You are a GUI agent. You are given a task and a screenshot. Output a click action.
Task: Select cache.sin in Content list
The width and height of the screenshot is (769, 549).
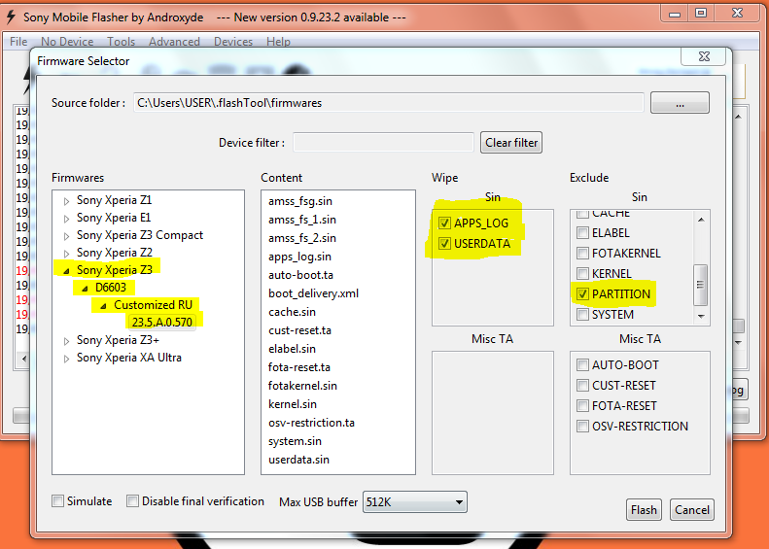pos(292,312)
